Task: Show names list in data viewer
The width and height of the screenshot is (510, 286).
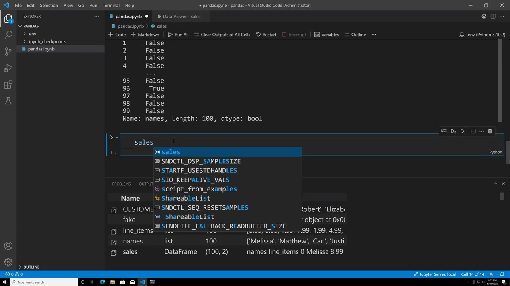Action: [x=114, y=242]
